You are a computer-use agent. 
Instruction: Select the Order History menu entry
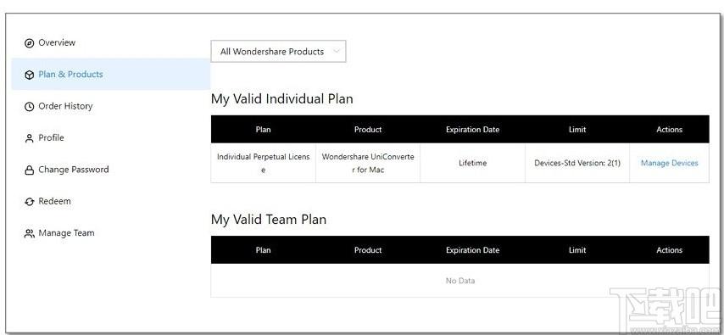click(65, 106)
